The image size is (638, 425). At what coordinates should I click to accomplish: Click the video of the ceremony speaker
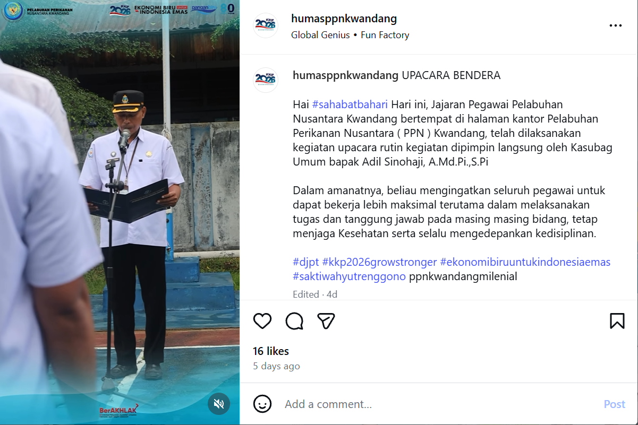point(120,212)
